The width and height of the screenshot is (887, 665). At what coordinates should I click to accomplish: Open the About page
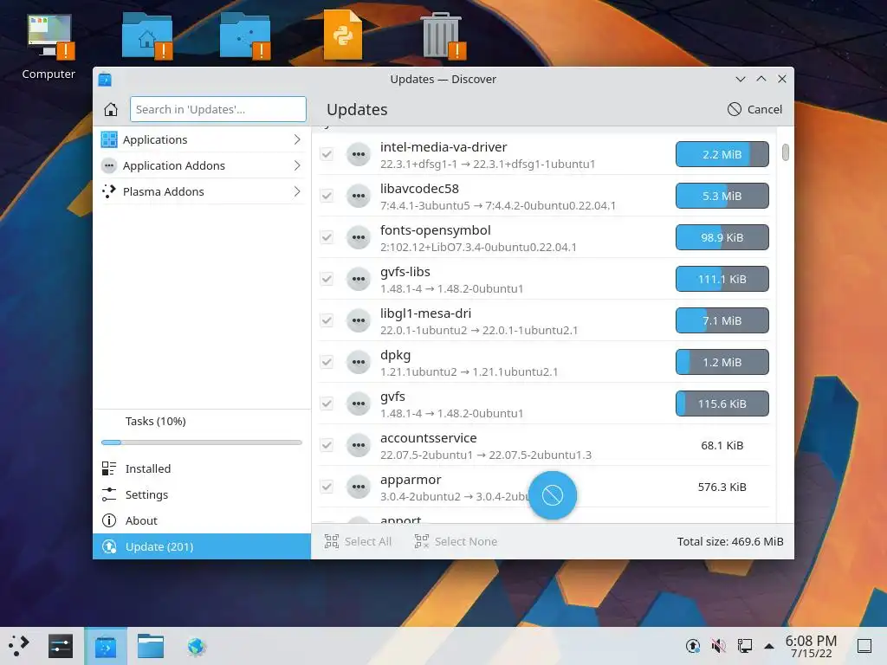pos(202,520)
